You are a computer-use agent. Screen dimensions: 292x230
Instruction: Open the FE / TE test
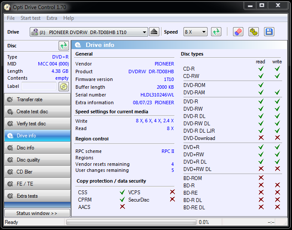37,184
